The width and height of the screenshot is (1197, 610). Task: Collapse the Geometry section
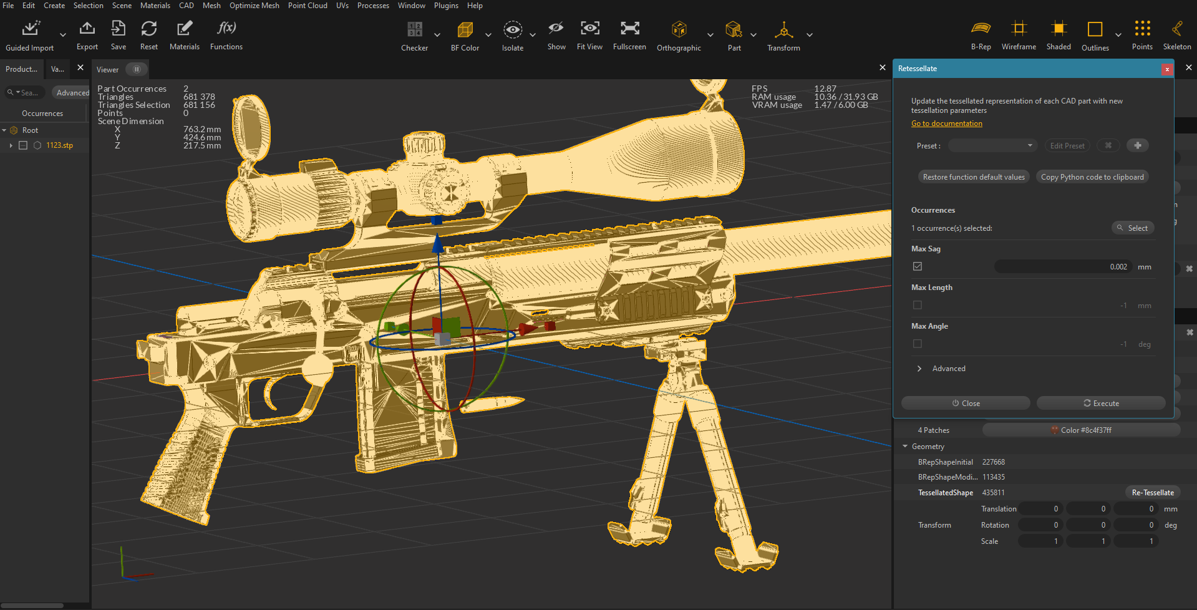pos(906,446)
